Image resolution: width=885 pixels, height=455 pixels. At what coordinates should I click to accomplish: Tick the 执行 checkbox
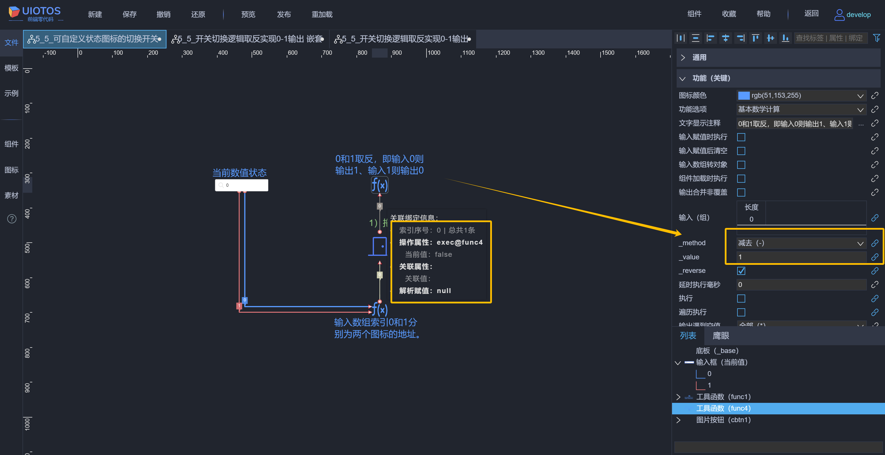741,298
